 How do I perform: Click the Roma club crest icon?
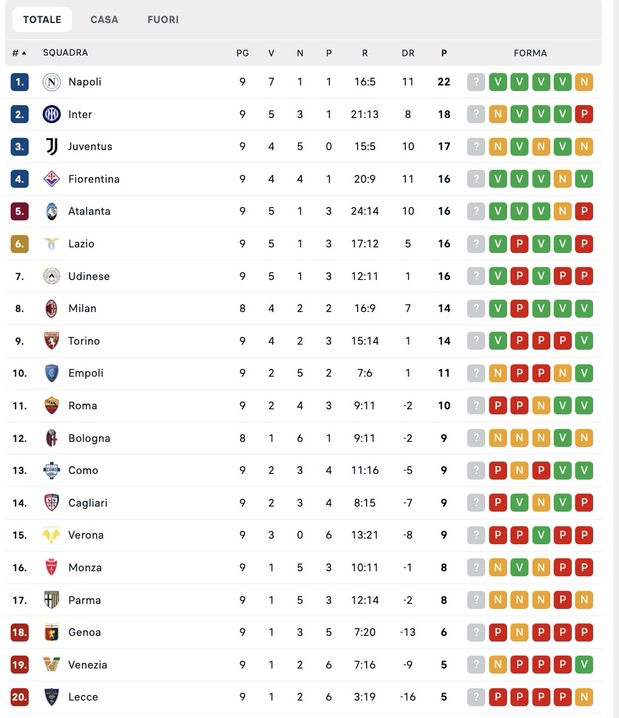click(52, 406)
